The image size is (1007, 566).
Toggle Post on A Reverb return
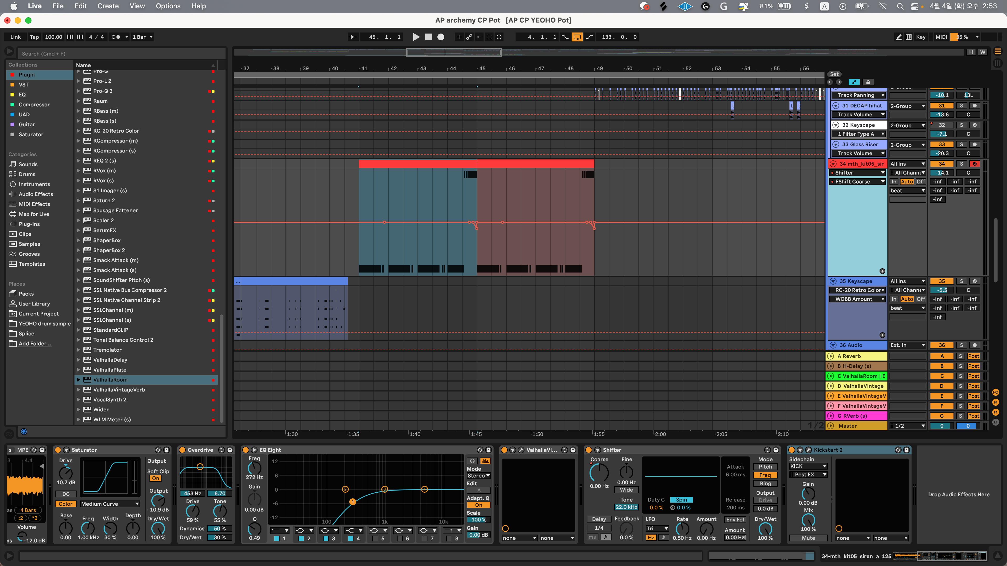click(x=973, y=356)
